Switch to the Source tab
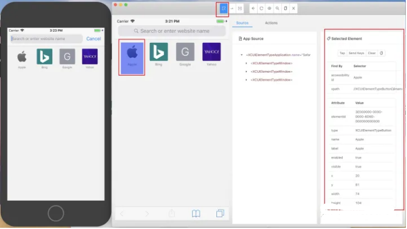The height and width of the screenshot is (229, 407). click(242, 23)
